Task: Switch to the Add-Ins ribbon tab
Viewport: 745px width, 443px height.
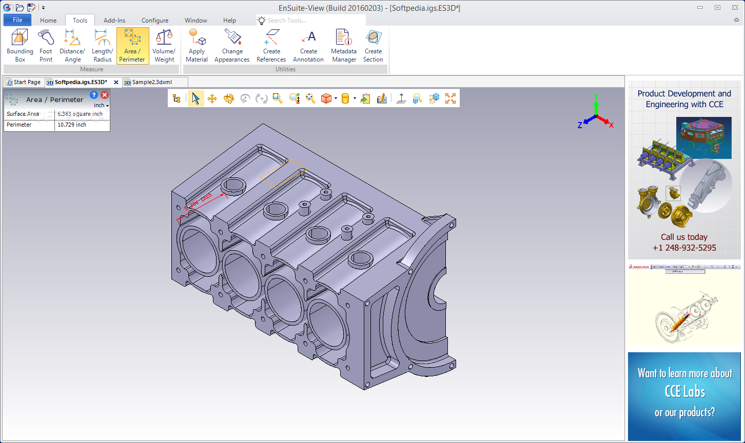Action: [x=114, y=21]
